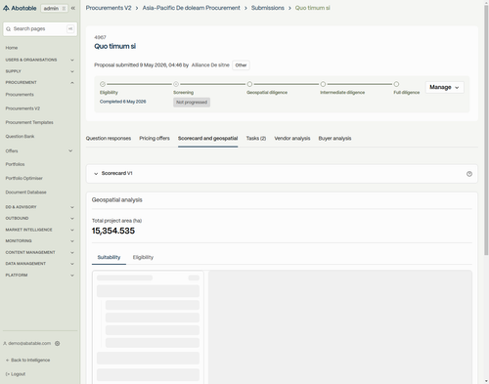Viewport: 489px width, 384px height.
Task: Open the admin role switcher
Action: [x=55, y=8]
